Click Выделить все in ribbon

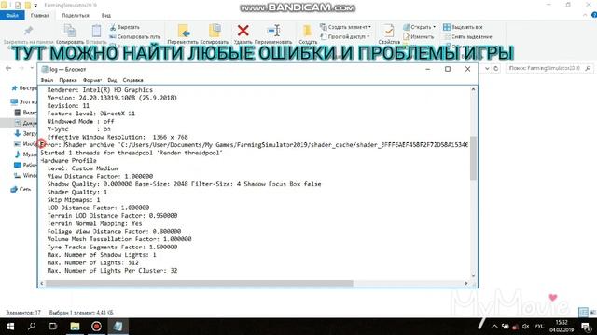point(463,27)
